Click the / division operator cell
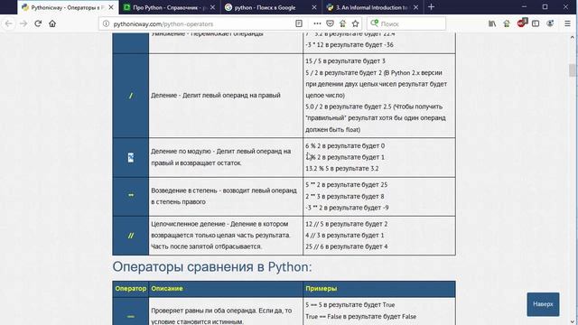578x325 pixels. click(x=130, y=96)
